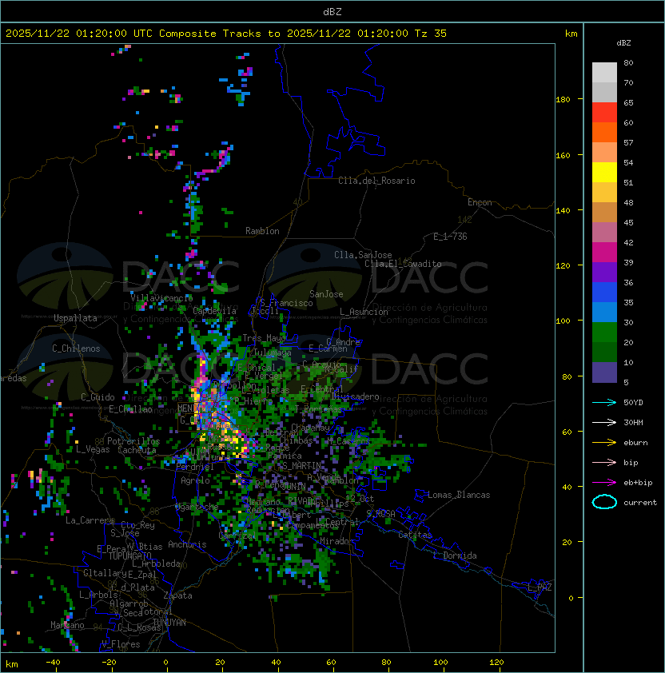The image size is (665, 673).
Task: Click the 'L_PAZ' label at right edge
Action: pos(540,587)
